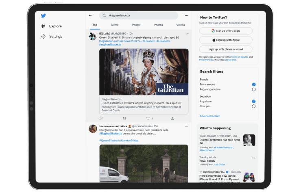
Task: Open the Privacy Policy link
Action: coord(206,60)
